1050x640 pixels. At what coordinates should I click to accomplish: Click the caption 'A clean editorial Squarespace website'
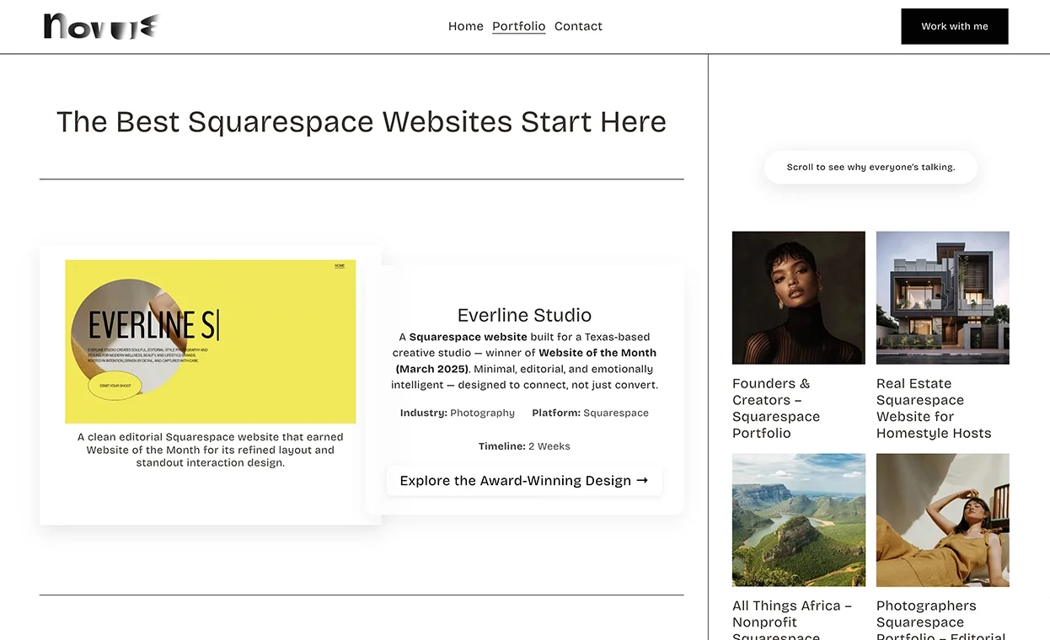pyautogui.click(x=211, y=450)
